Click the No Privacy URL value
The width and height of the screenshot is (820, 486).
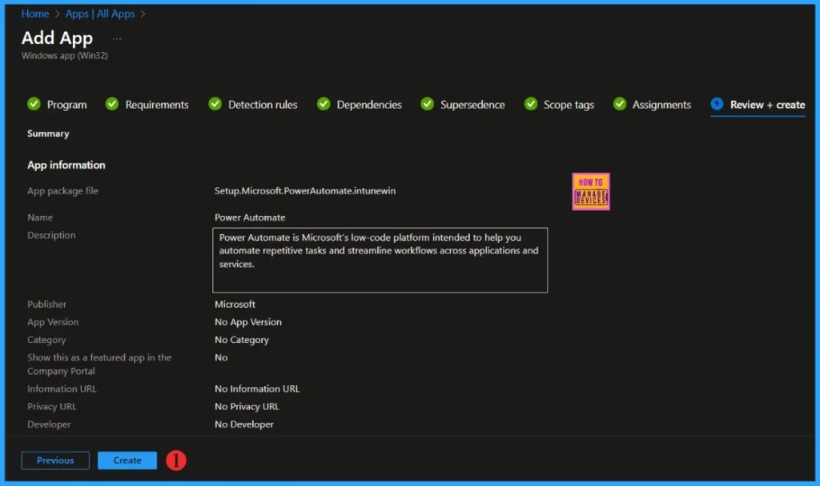point(247,406)
